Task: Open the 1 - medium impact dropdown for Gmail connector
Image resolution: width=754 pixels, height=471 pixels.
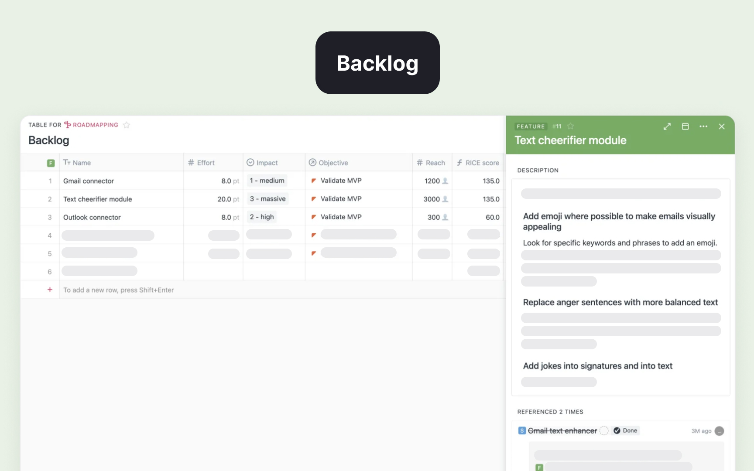Action: (x=266, y=180)
